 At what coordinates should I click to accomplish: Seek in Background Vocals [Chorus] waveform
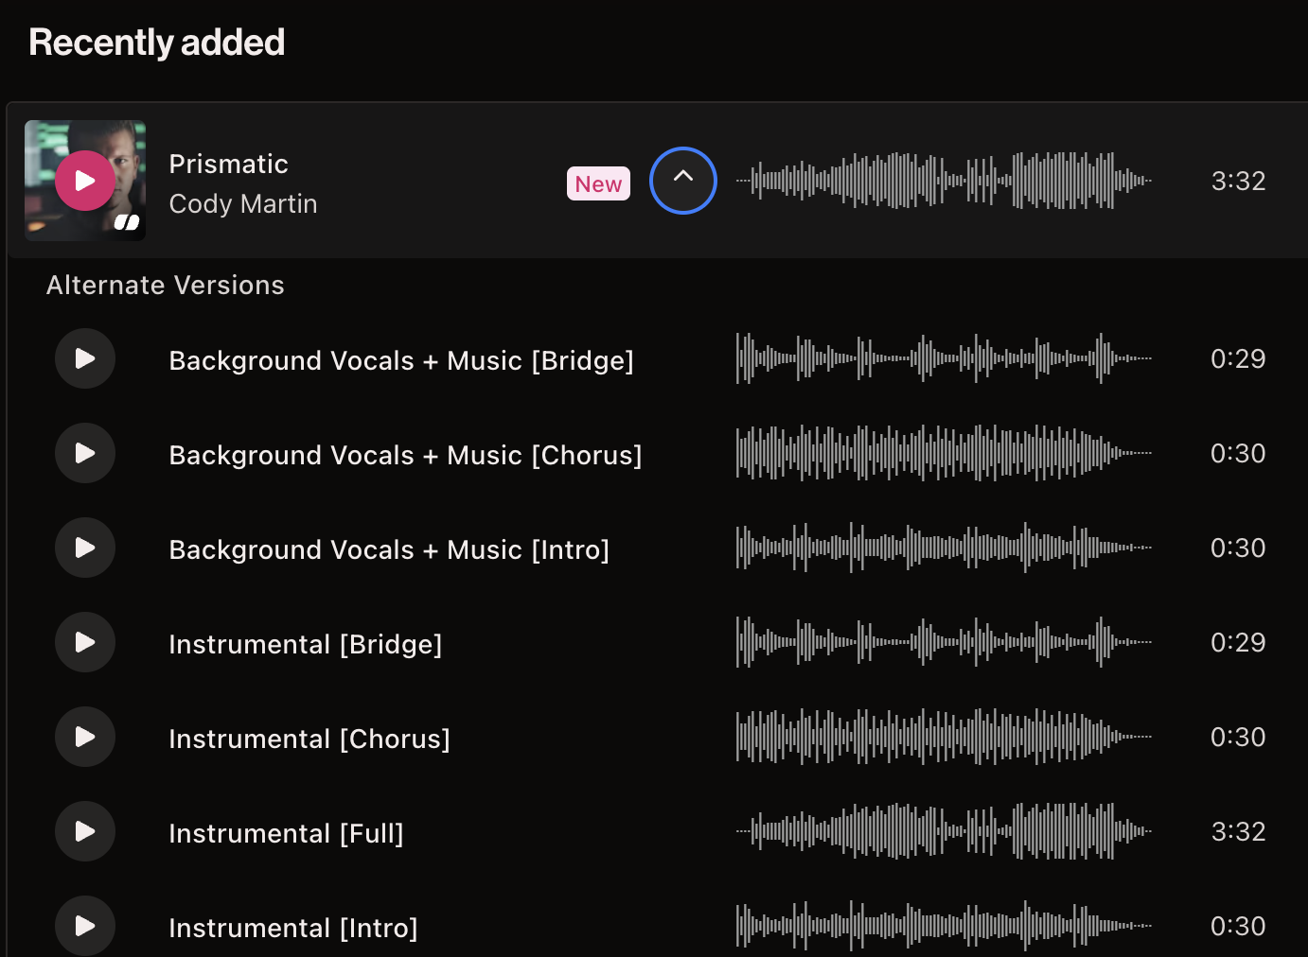click(x=944, y=453)
